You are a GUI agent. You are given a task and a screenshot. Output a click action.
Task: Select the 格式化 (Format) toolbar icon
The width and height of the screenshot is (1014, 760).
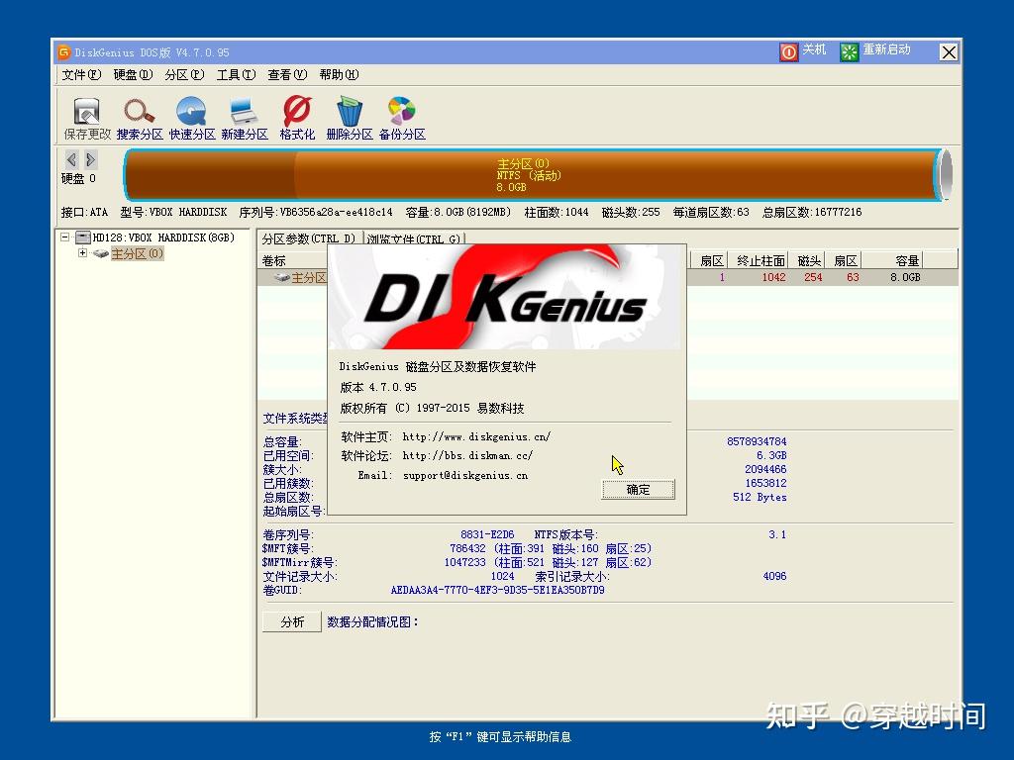[x=296, y=116]
